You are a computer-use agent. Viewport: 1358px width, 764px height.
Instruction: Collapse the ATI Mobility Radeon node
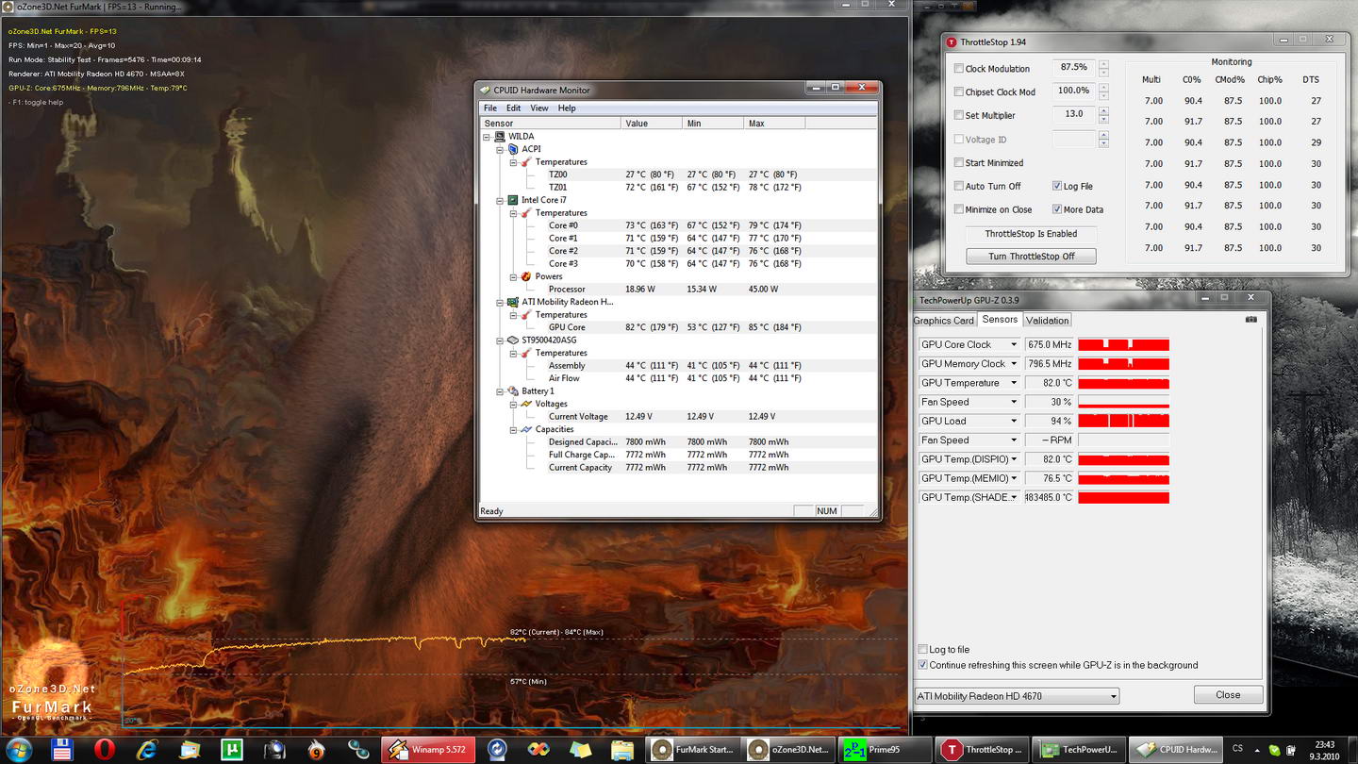click(x=500, y=302)
